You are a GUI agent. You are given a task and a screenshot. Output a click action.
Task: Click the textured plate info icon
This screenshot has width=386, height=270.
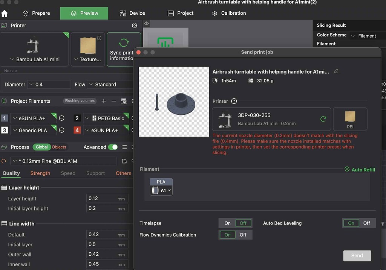click(x=99, y=38)
